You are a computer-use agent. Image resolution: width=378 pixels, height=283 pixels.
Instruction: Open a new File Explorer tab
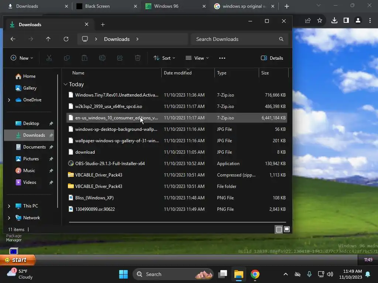[103, 25]
